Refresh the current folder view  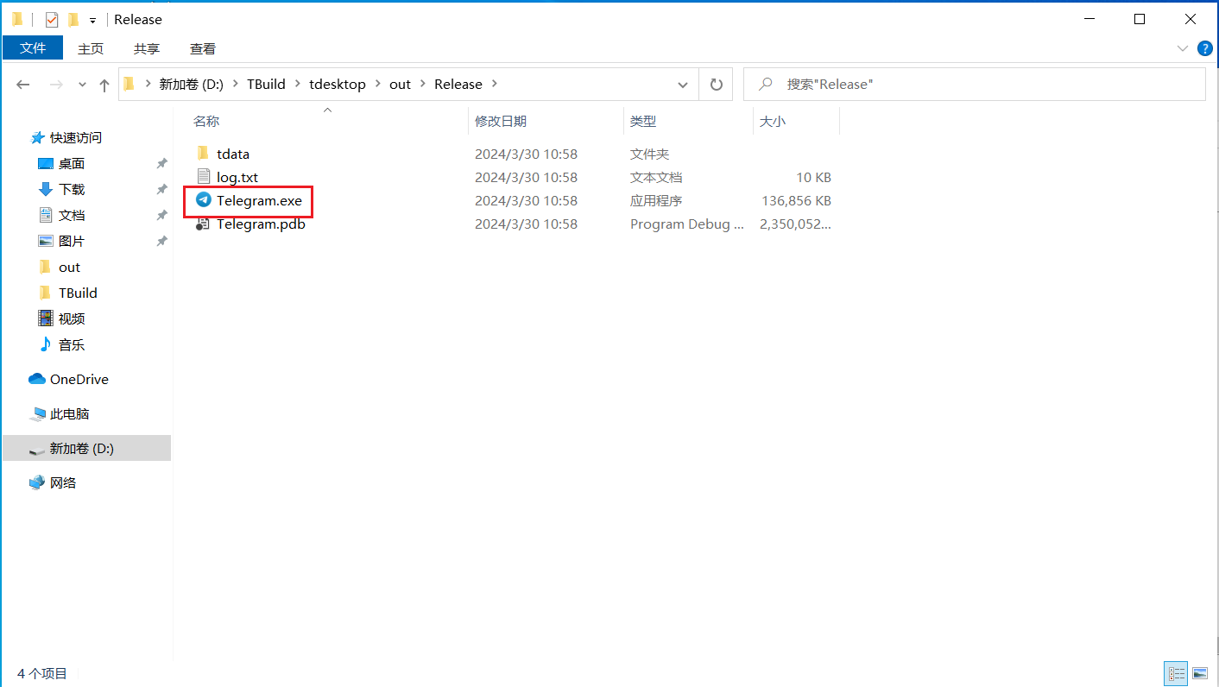point(716,85)
